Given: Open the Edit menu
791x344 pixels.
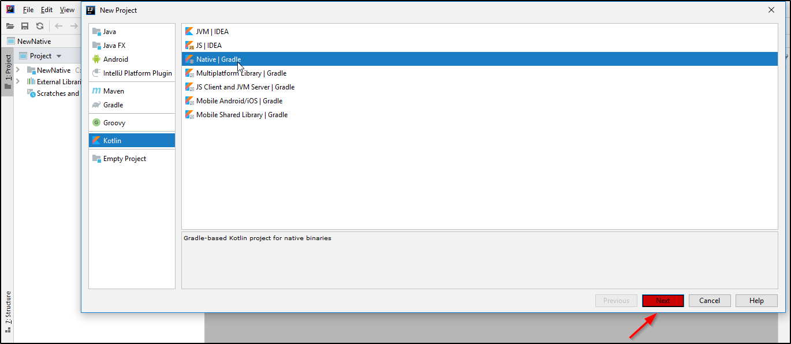Looking at the screenshot, I should tap(47, 10).
